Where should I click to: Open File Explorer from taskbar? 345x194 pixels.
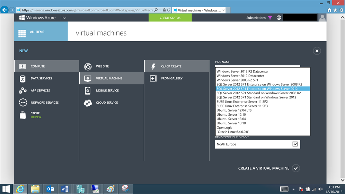[x=35, y=189]
